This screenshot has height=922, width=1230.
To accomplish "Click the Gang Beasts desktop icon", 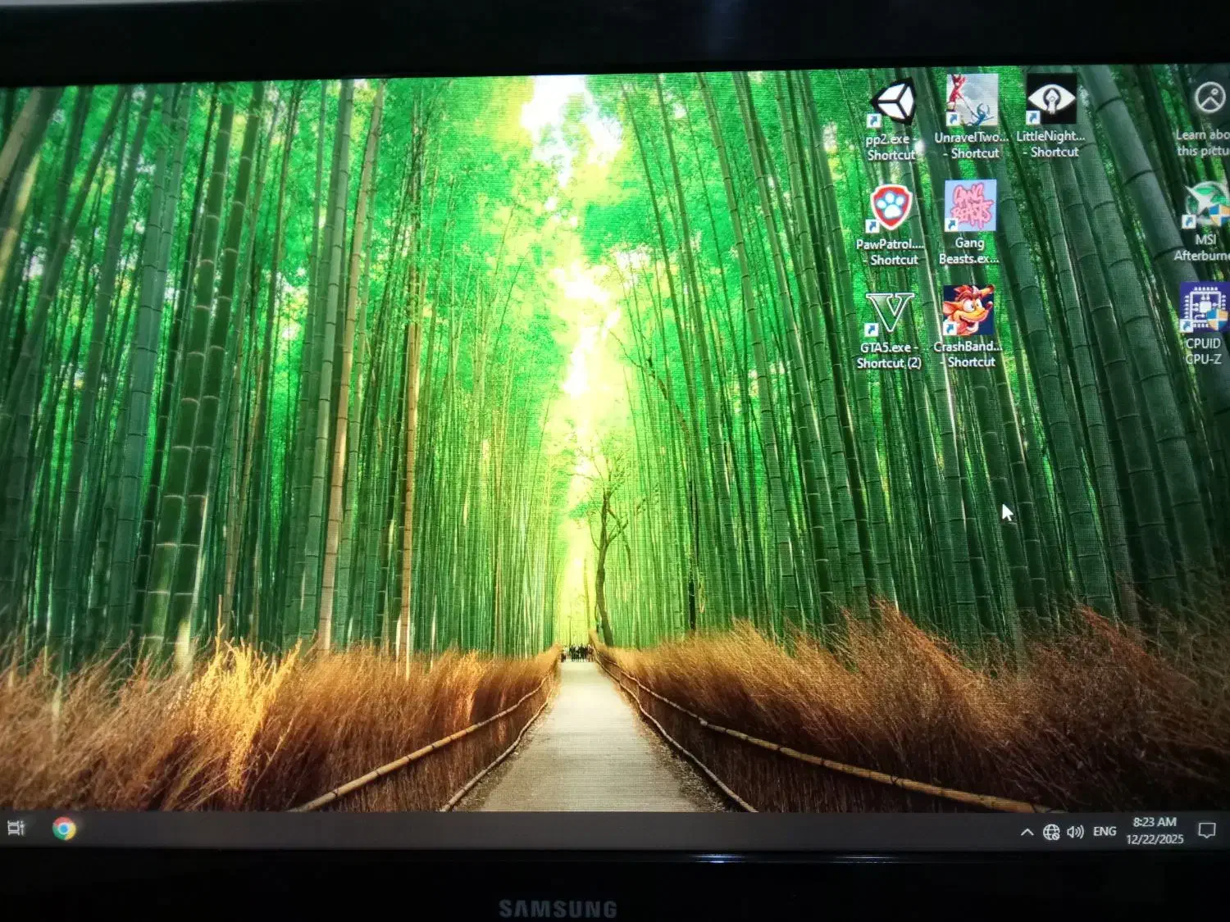I will coord(970,207).
